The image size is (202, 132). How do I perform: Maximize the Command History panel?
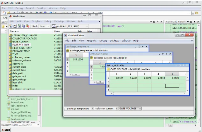pos(191,22)
